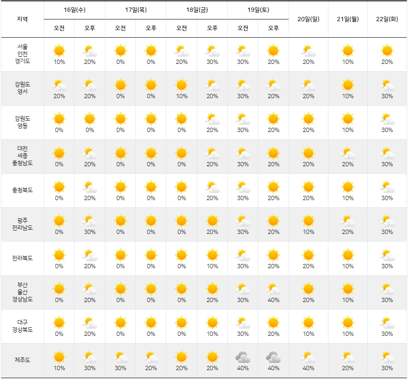Click the 30% value for 서울 인천 경기도 18일 오후
The width and height of the screenshot is (408, 379).
click(x=212, y=62)
